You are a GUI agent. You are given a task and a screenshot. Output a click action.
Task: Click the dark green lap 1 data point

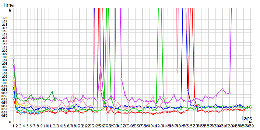(x=13, y=65)
